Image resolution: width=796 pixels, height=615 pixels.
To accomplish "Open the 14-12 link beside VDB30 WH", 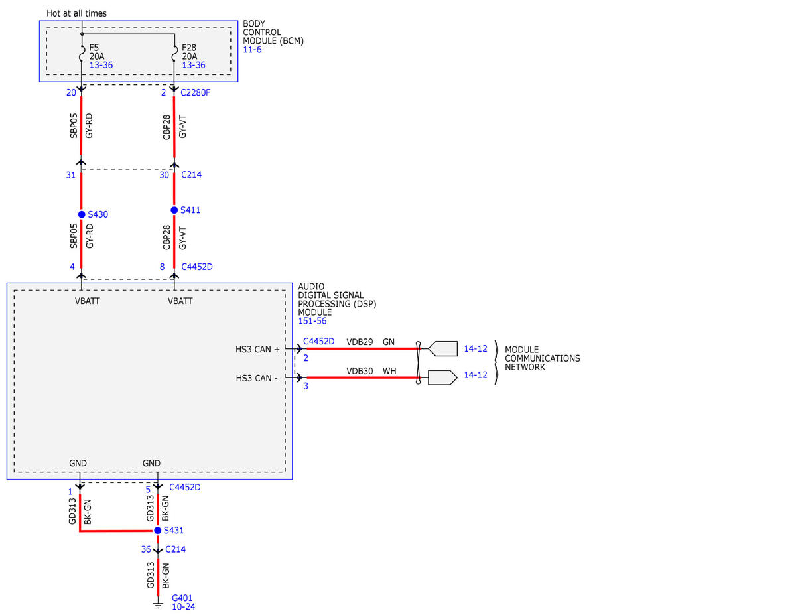I will click(476, 375).
